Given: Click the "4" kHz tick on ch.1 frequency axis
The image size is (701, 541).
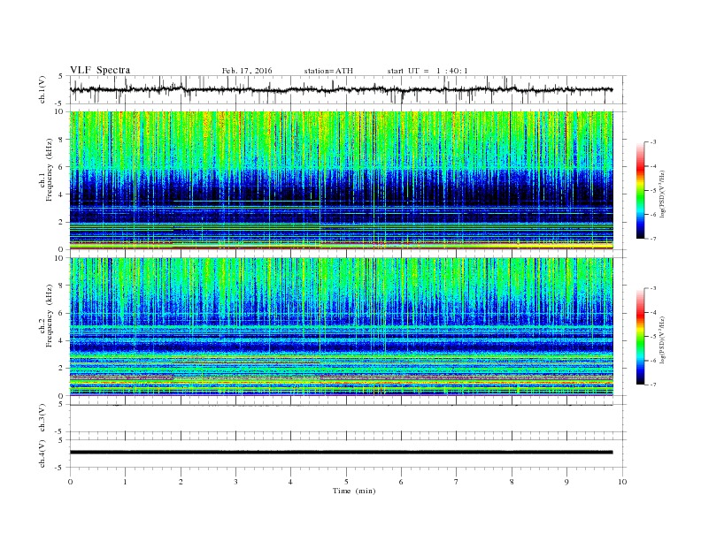Looking at the screenshot, I should point(61,194).
